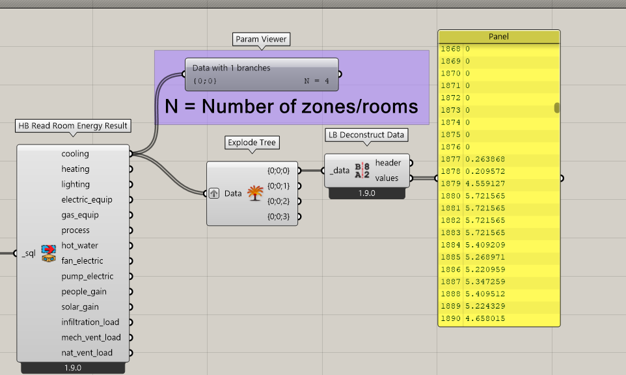Click the _sql input on Read Room Energy Result
The image size is (626, 375).
click(29, 253)
